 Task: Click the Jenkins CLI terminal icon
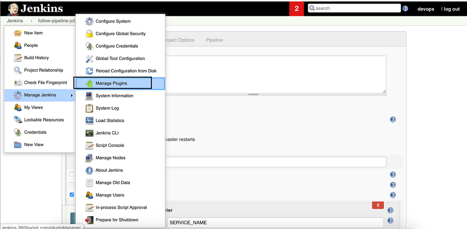click(x=89, y=133)
